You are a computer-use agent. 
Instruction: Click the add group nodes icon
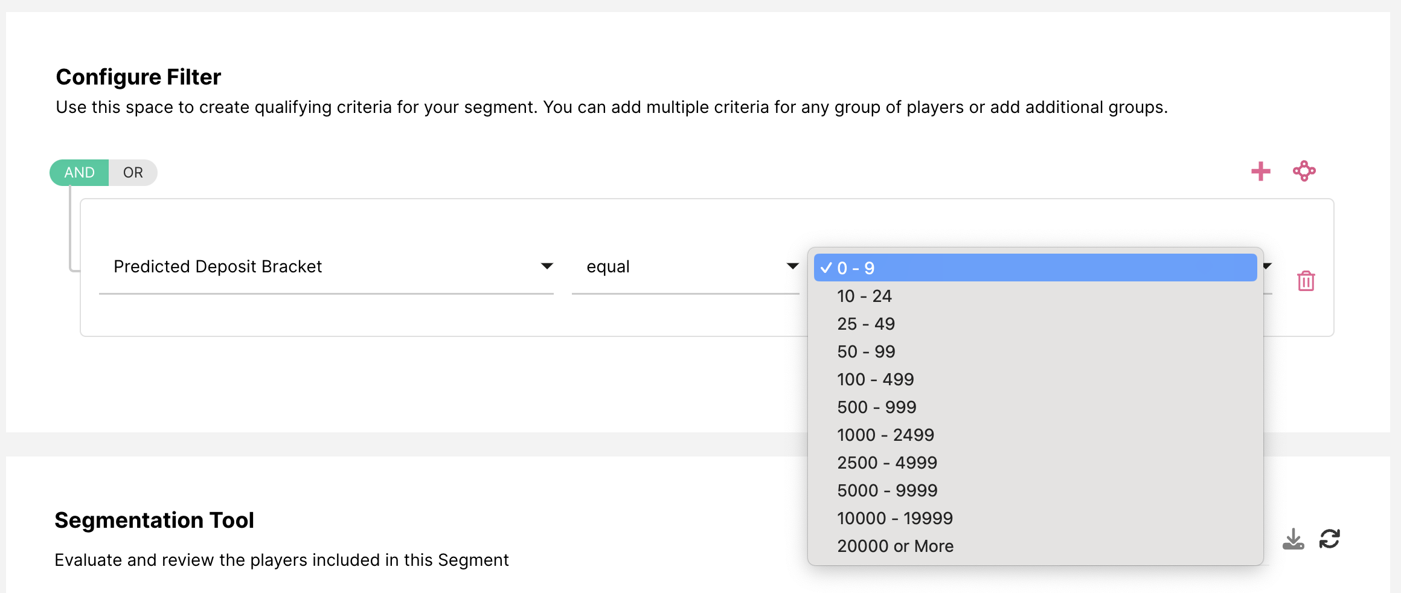point(1304,171)
